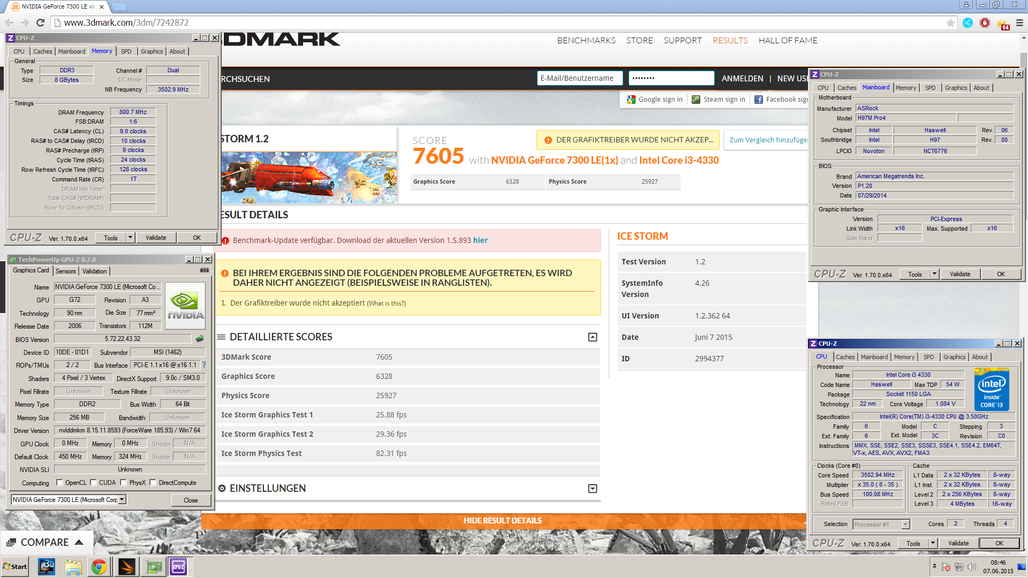The image size is (1028, 578).
Task: Switch to SPD tab in Memory CPU-Z
Action: [126, 51]
